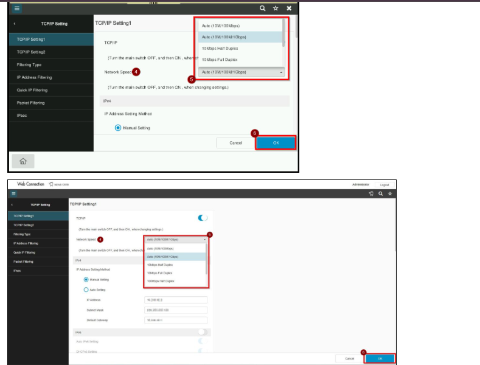Open the Network Speed dropdown in top panel
Screen dimensions: 480x365
pos(242,72)
